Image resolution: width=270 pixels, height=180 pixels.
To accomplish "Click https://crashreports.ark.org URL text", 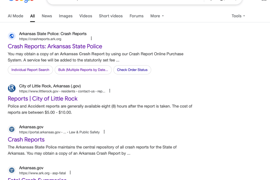I will (40, 39).
